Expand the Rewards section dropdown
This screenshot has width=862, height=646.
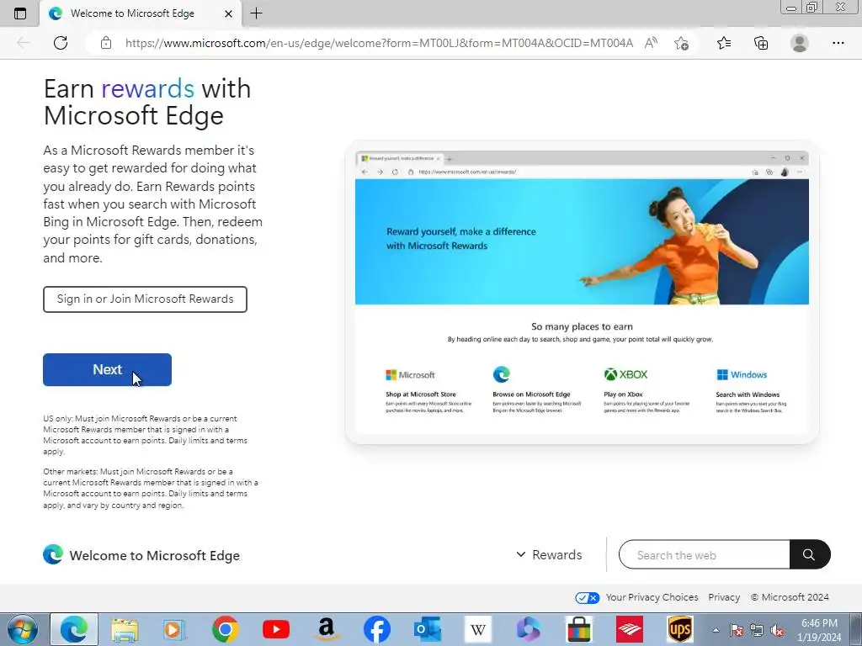(549, 555)
